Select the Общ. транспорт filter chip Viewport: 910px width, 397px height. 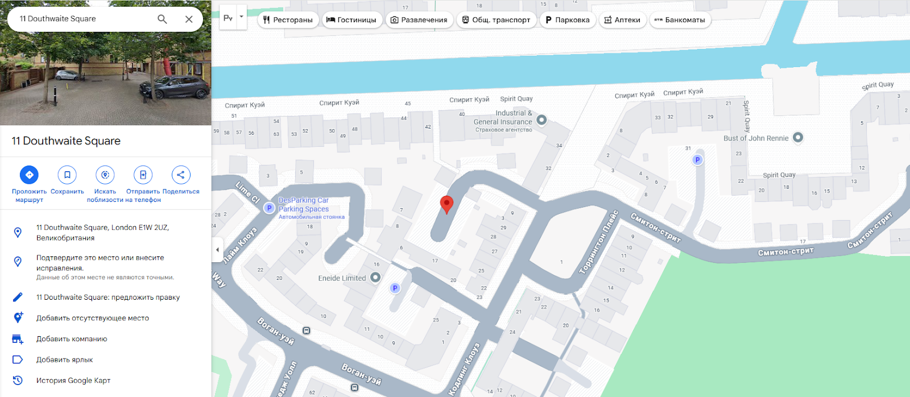pos(496,20)
